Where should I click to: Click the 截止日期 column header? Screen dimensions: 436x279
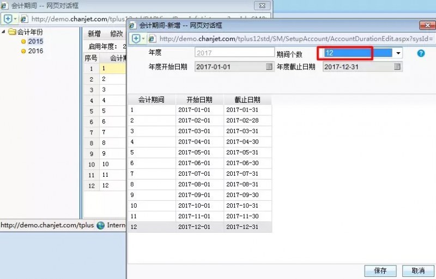(247, 100)
